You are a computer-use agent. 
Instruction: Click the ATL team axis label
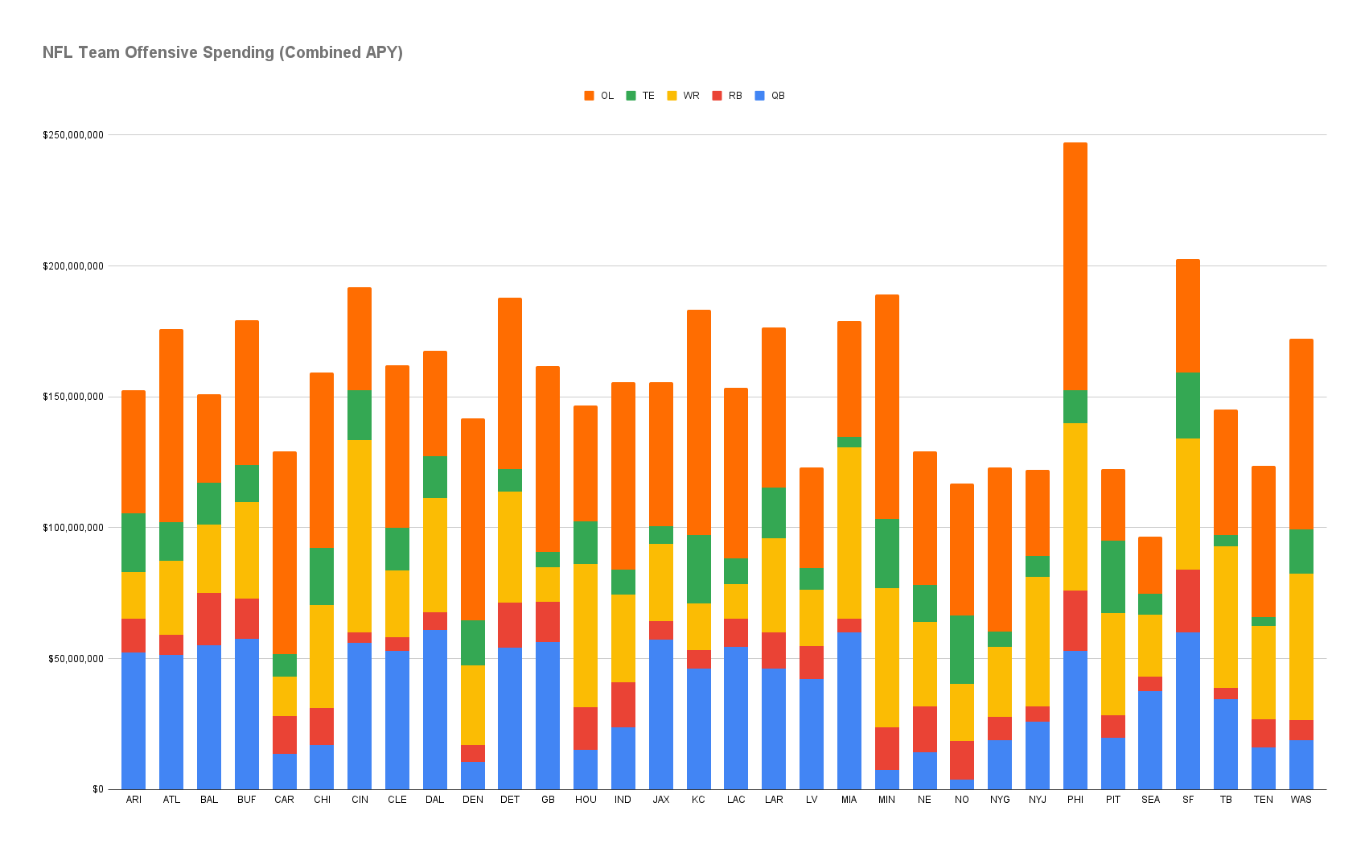point(171,800)
